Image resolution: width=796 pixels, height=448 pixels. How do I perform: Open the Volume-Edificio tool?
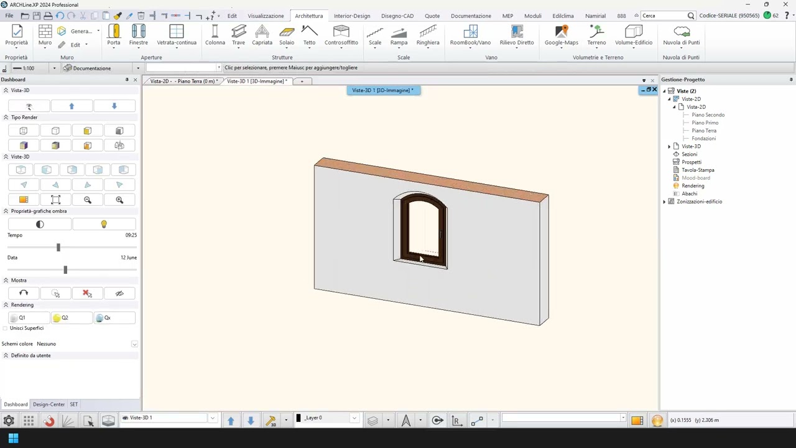tap(634, 35)
